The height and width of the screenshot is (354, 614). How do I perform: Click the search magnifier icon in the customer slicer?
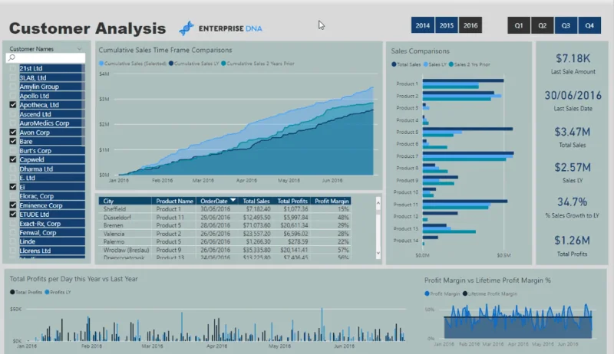click(x=12, y=57)
